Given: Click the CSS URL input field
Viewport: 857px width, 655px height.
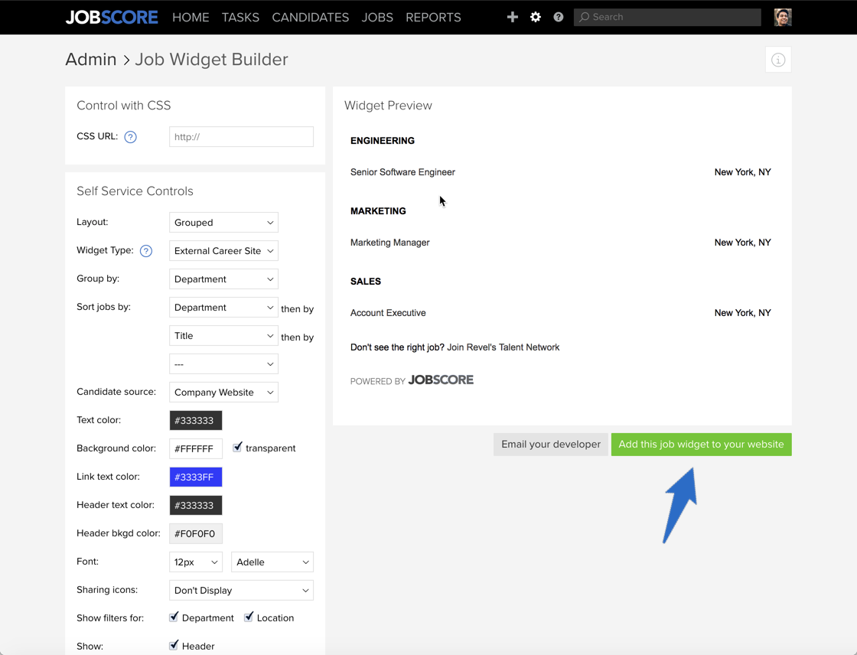Looking at the screenshot, I should click(x=241, y=137).
